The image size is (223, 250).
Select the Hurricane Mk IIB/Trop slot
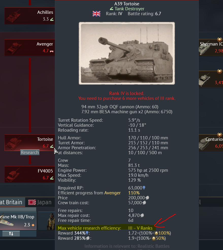tap(18, 221)
